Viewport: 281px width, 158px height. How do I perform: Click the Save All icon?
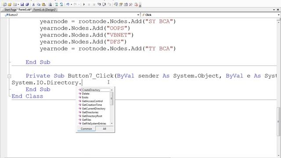(x=27, y=4)
